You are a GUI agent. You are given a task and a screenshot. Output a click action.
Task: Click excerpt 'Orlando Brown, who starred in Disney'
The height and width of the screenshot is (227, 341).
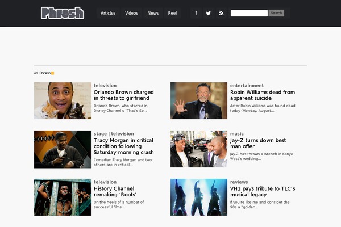[120, 108]
